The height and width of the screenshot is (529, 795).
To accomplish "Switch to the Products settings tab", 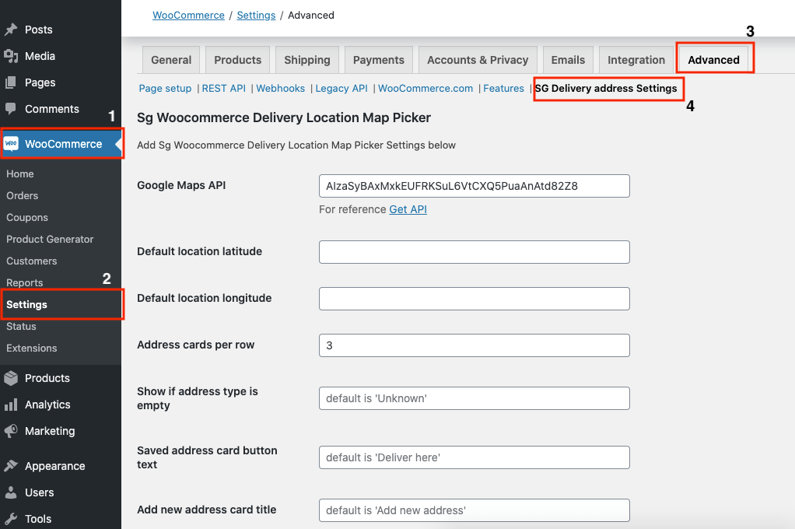I will click(x=238, y=60).
